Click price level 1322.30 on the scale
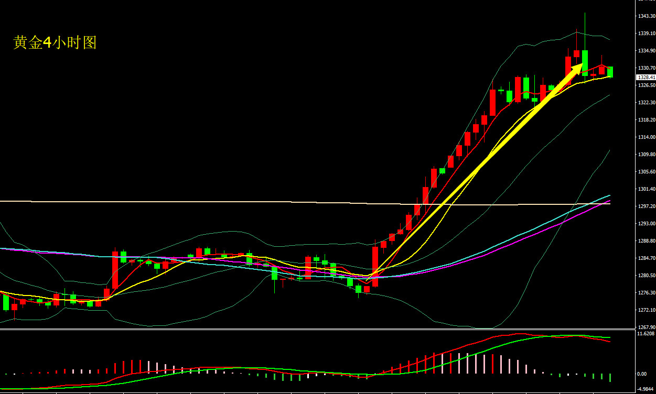The height and width of the screenshot is (394, 656). [646, 103]
